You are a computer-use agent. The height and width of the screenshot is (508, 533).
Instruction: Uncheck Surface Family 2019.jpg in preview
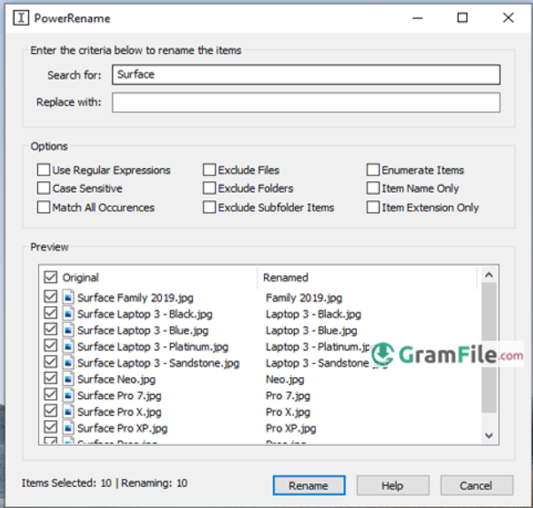tap(50, 296)
